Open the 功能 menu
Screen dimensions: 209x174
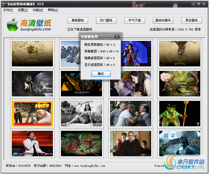click(x=37, y=10)
